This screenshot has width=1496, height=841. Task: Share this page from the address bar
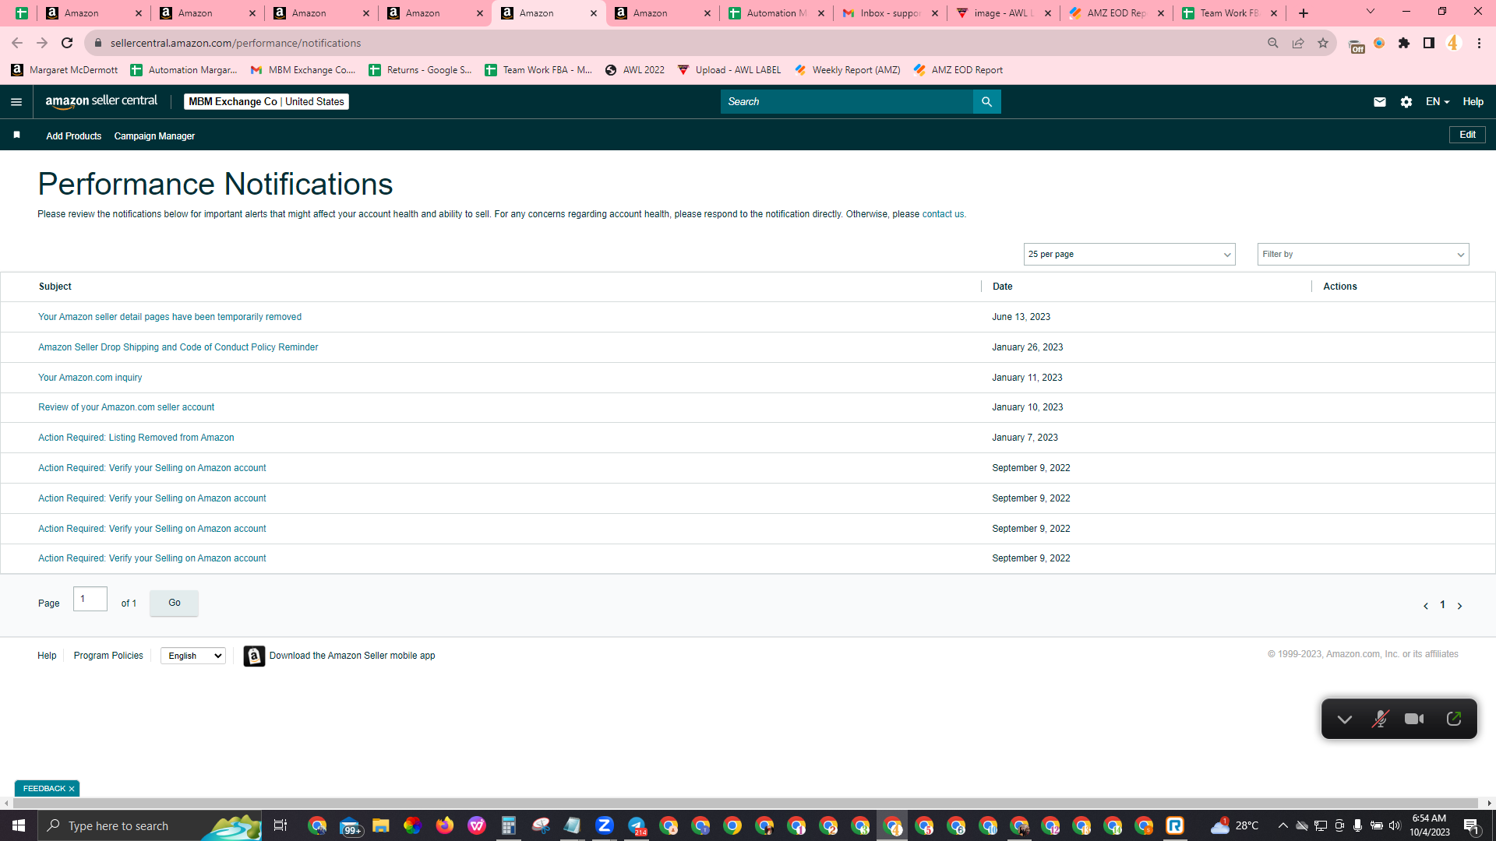1298,43
